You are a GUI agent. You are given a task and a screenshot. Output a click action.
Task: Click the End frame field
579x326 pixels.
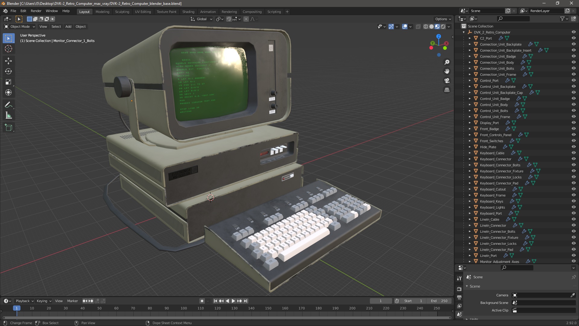[439, 301]
